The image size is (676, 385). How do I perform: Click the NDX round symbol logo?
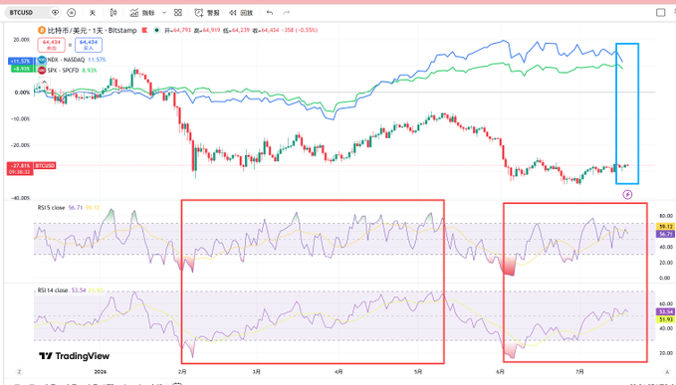click(x=42, y=60)
